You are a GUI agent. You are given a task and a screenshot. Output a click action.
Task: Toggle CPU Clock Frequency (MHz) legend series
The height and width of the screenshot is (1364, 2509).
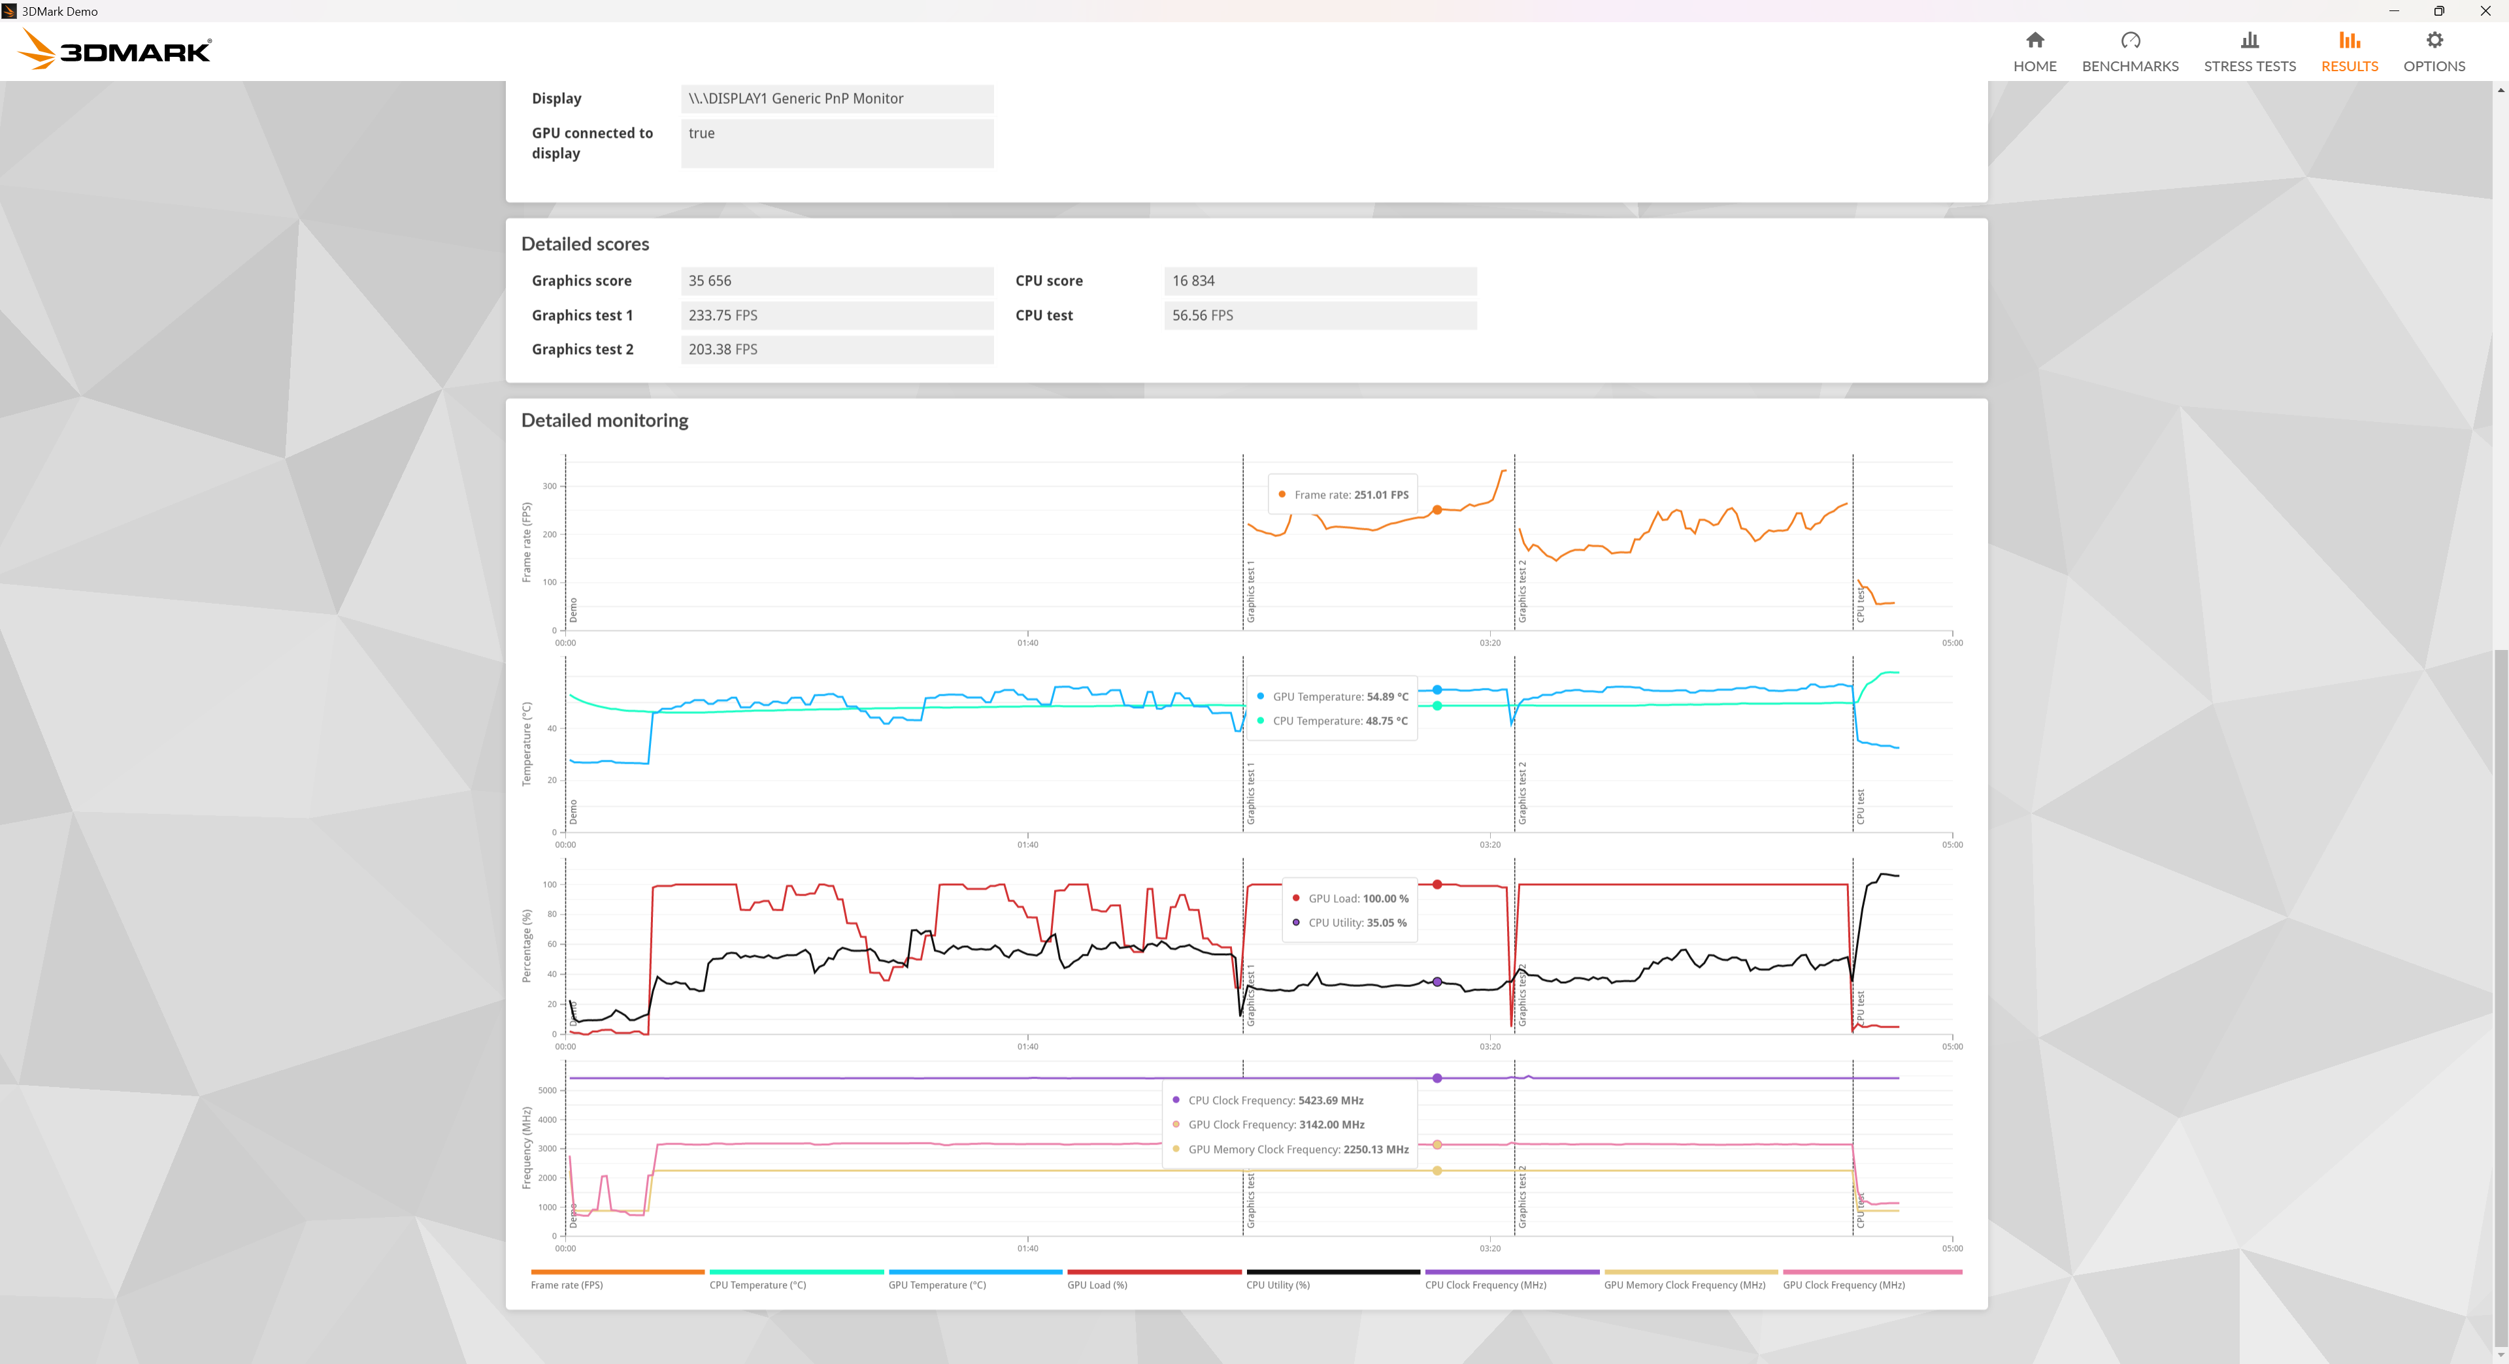[x=1486, y=1285]
